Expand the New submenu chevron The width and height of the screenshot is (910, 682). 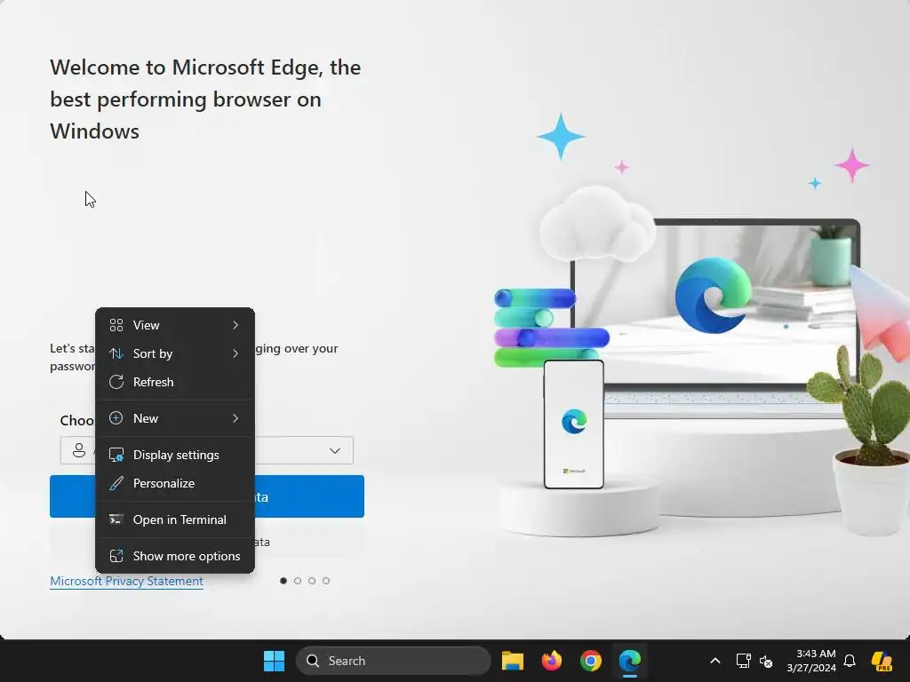coord(235,419)
